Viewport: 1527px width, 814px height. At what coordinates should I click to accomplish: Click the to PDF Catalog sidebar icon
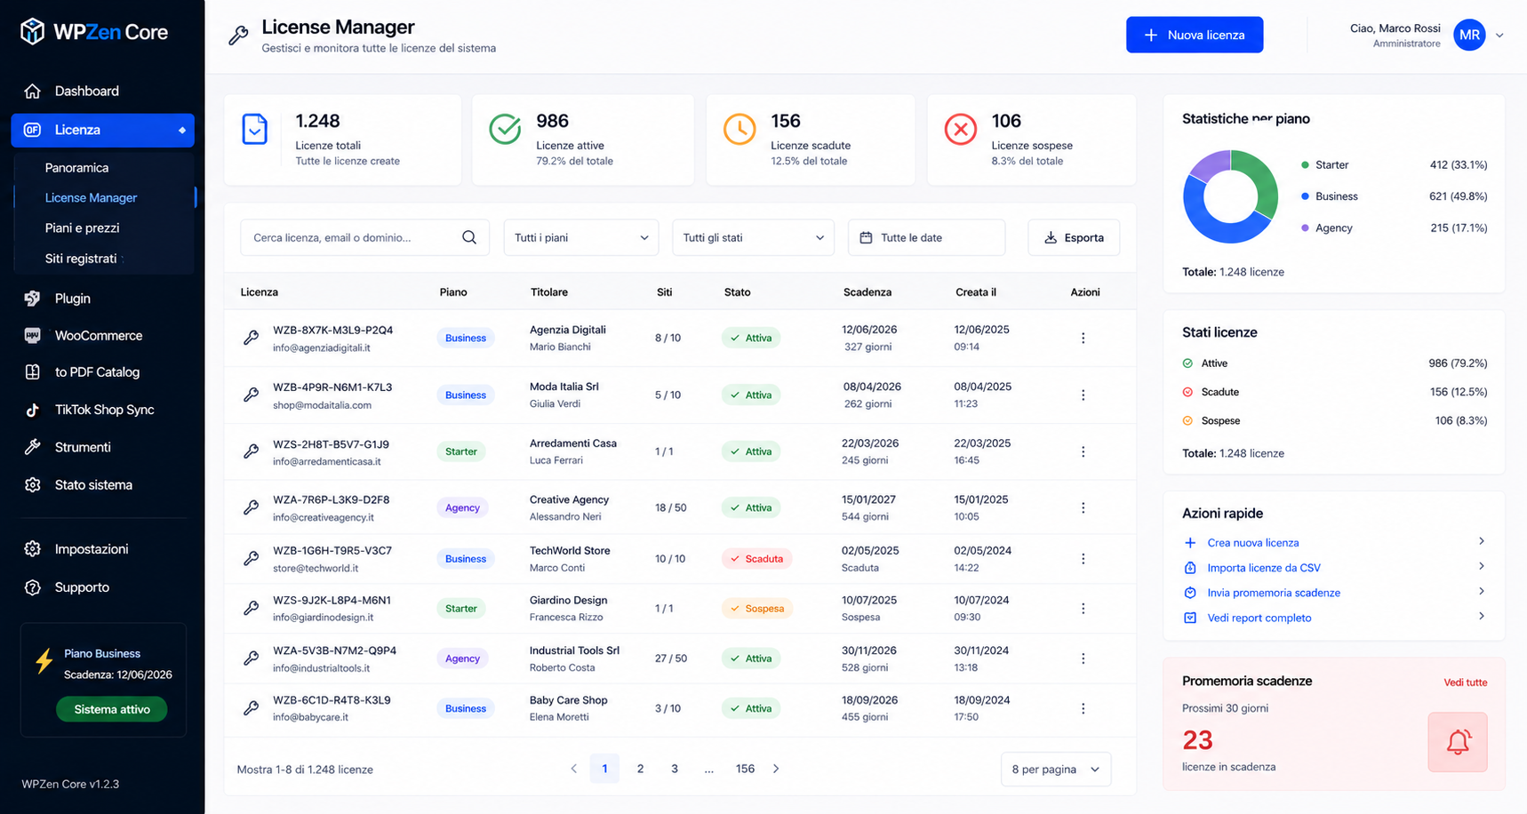point(33,371)
